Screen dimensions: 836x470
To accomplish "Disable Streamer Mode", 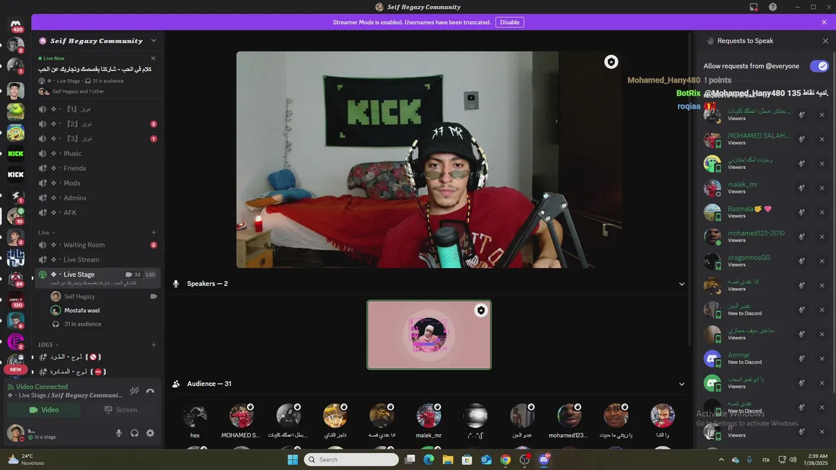I will 509,22.
